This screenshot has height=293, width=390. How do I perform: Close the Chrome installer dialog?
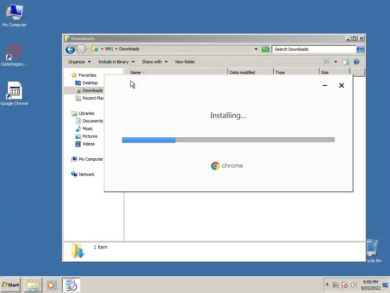[342, 85]
